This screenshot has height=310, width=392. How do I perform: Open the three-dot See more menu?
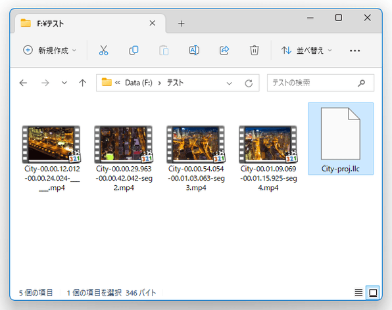(355, 51)
